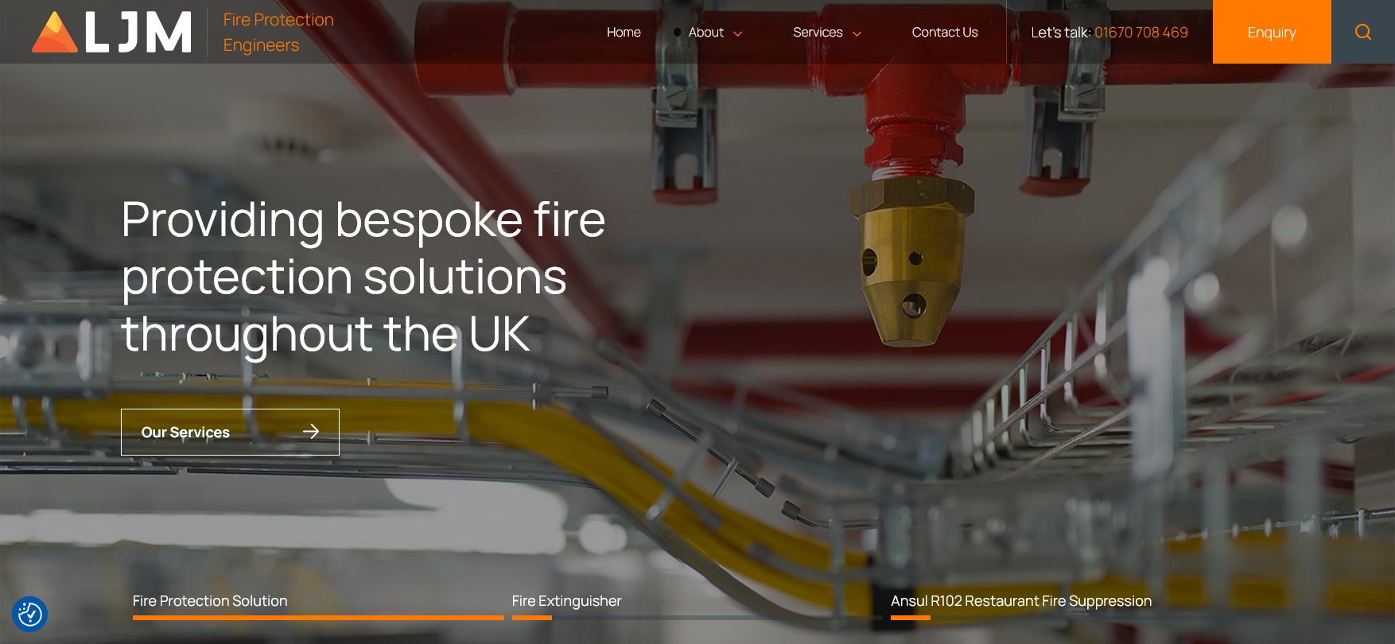Click the orange Enquiry button
Image resolution: width=1395 pixels, height=644 pixels.
point(1272,32)
